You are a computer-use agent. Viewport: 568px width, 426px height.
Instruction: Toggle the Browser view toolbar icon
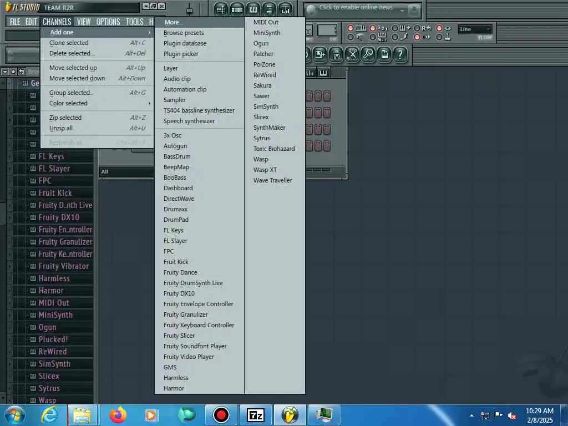click(269, 9)
